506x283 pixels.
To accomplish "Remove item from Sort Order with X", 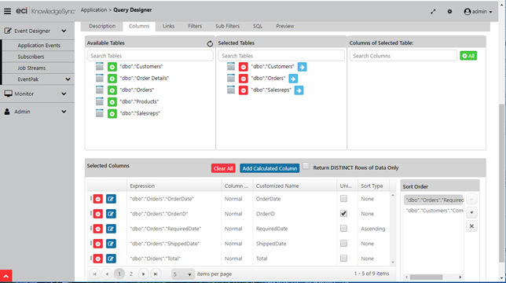I will 471,226.
